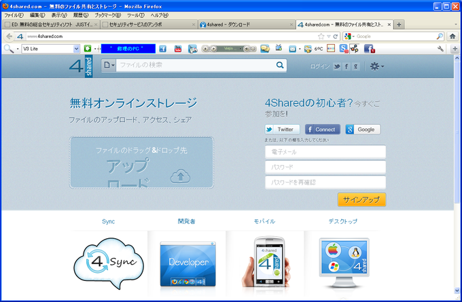This screenshot has height=302, width=462.
Task: Click the 4Sync cloud thumbnail
Action: pyautogui.click(x=109, y=263)
